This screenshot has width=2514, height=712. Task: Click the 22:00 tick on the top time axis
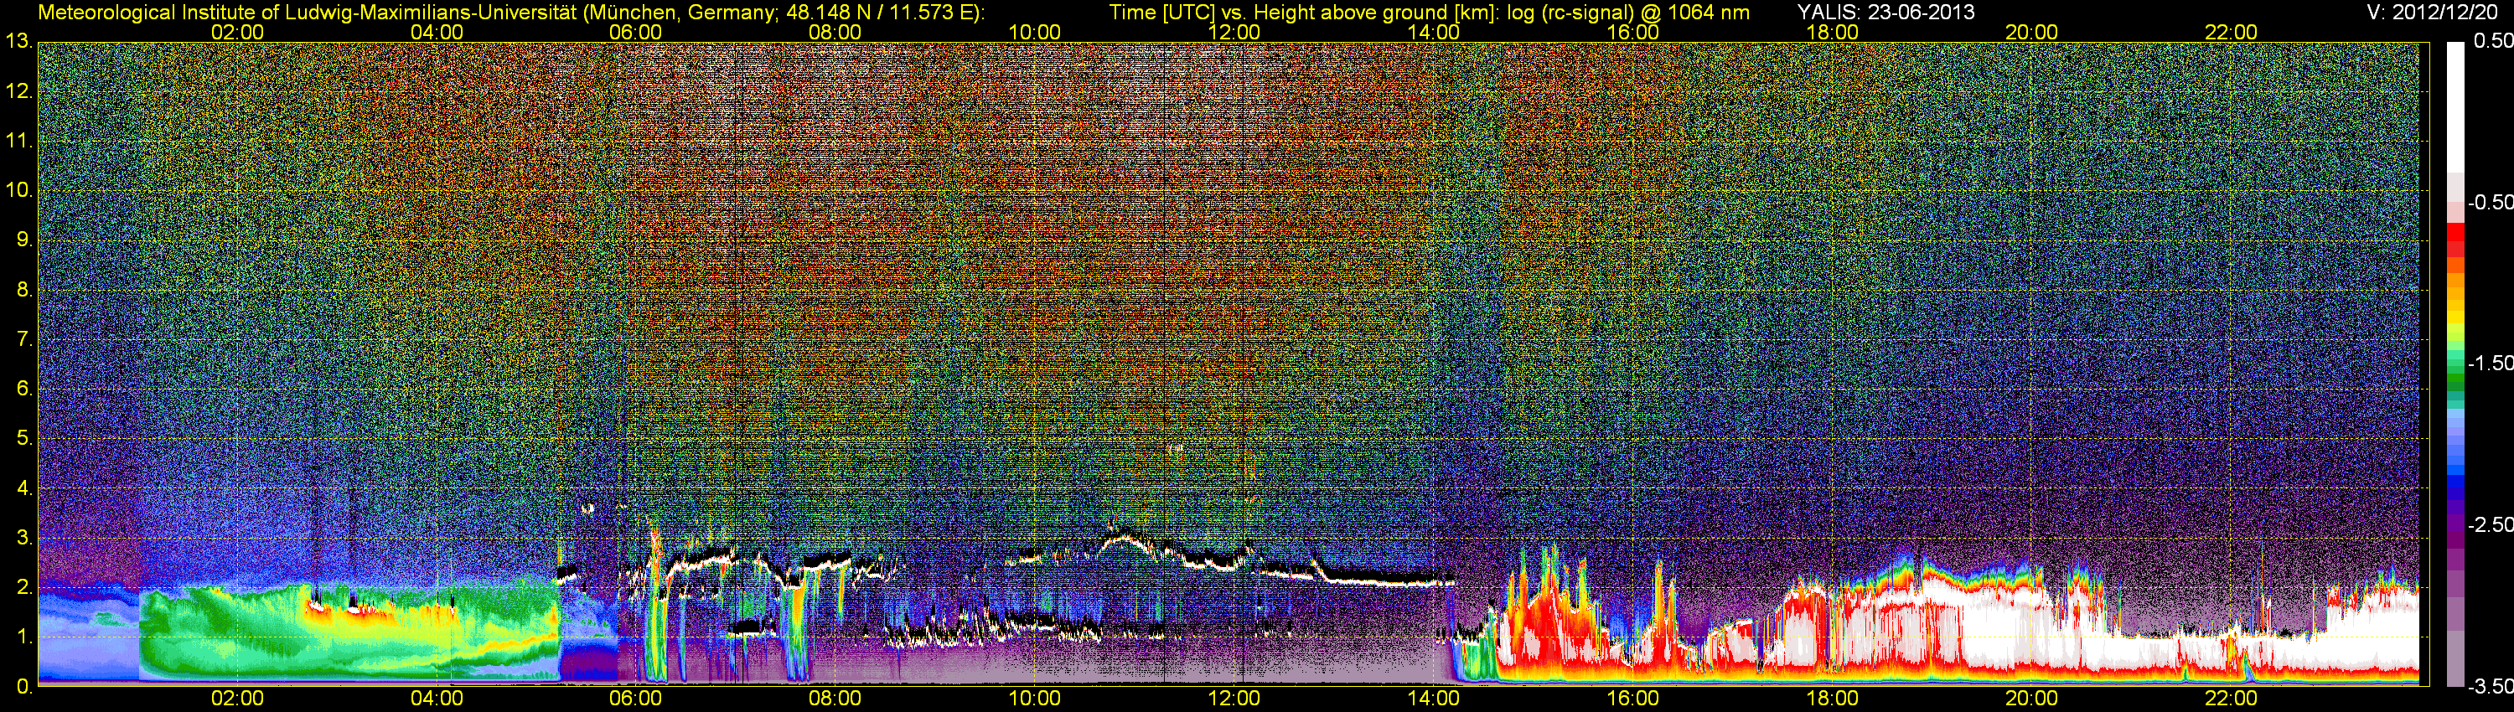(x=2231, y=32)
